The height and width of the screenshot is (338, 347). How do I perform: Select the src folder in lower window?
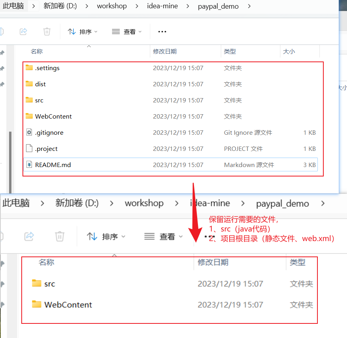click(x=49, y=284)
